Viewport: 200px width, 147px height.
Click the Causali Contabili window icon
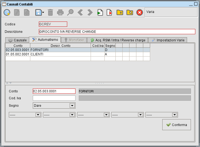4,4
